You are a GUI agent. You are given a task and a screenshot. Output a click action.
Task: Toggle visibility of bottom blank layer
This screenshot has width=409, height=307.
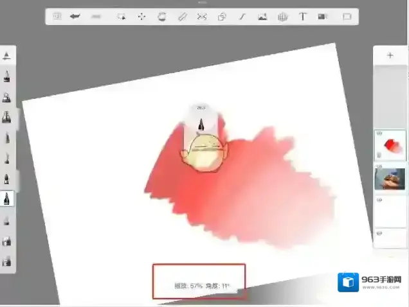pyautogui.click(x=379, y=233)
